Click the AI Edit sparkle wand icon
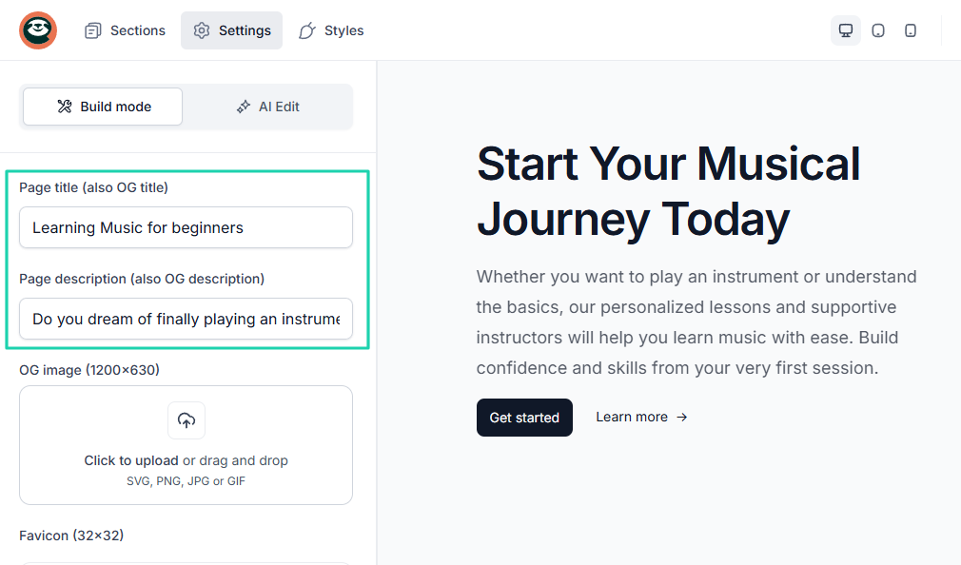Screen dimensions: 961x565 pyautogui.click(x=244, y=107)
